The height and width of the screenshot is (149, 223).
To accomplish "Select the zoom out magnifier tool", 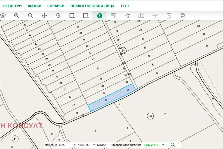I will tap(30, 15).
